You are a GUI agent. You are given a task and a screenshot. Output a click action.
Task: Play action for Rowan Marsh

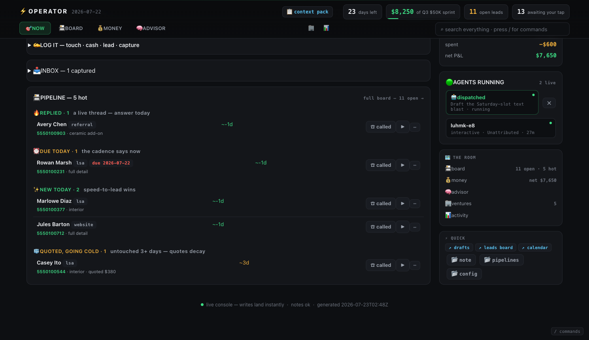coord(402,165)
